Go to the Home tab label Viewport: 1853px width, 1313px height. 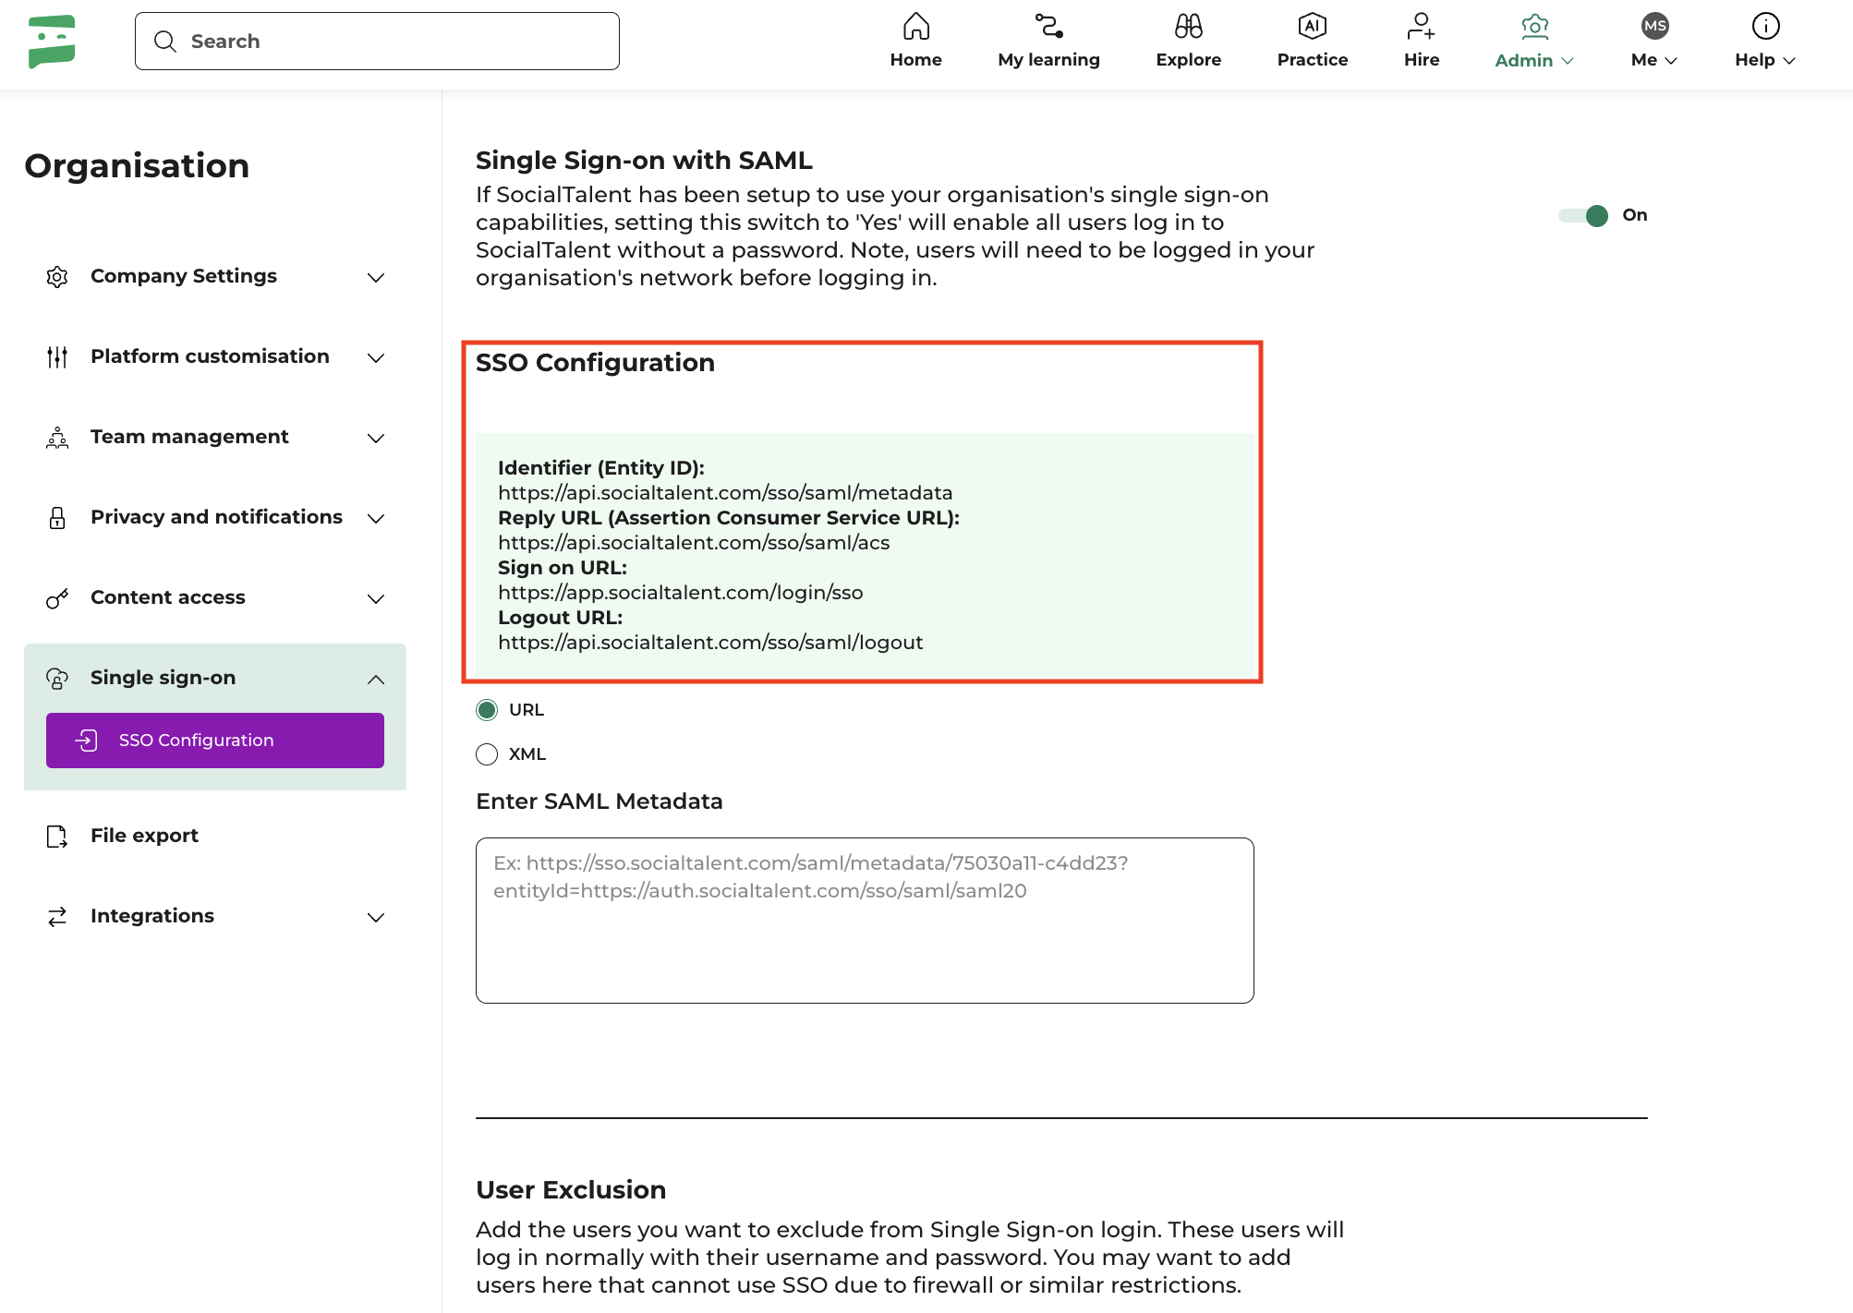(915, 60)
